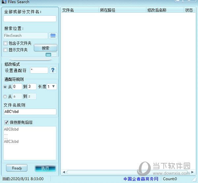Image resolution: width=198 pixels, height=183 pixels.
Task: Click the 执行 button
Action: click(45, 168)
